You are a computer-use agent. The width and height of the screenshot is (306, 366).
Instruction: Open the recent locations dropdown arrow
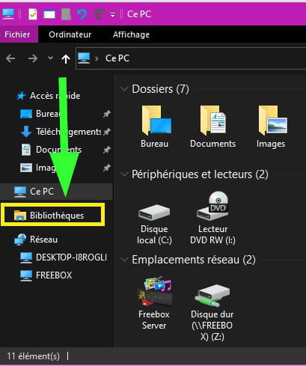click(x=50, y=58)
